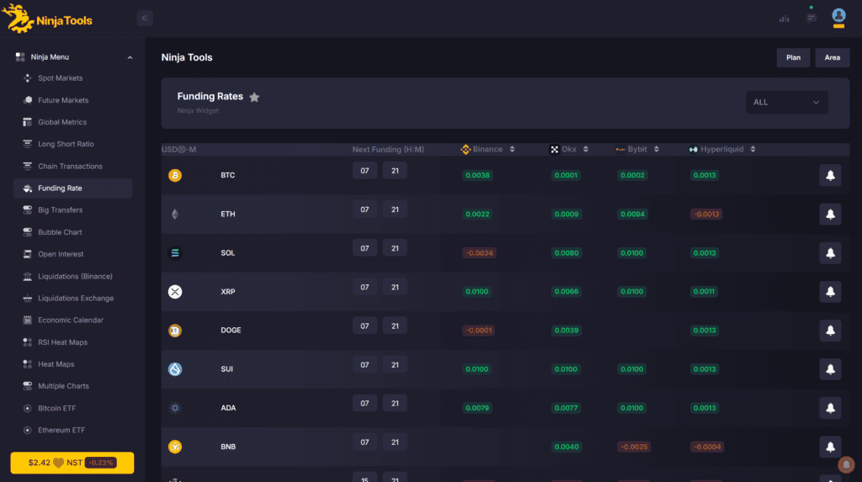Open Multiple Charts page
Viewport: 862px width, 482px height.
(63, 386)
